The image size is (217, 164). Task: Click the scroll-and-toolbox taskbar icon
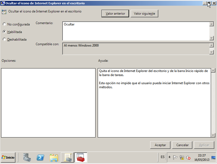67,157
